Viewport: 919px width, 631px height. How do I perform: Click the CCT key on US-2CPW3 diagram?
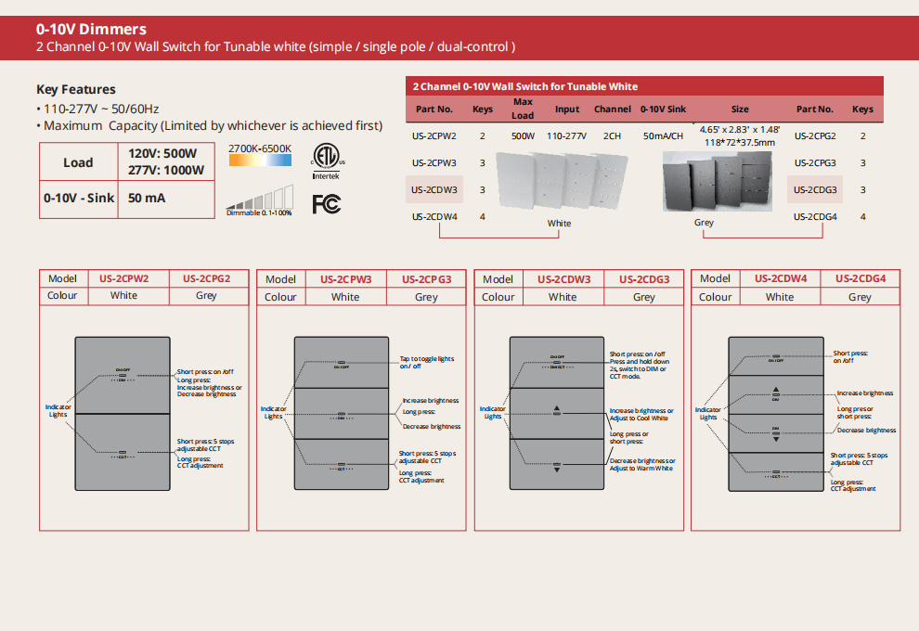[x=342, y=466]
